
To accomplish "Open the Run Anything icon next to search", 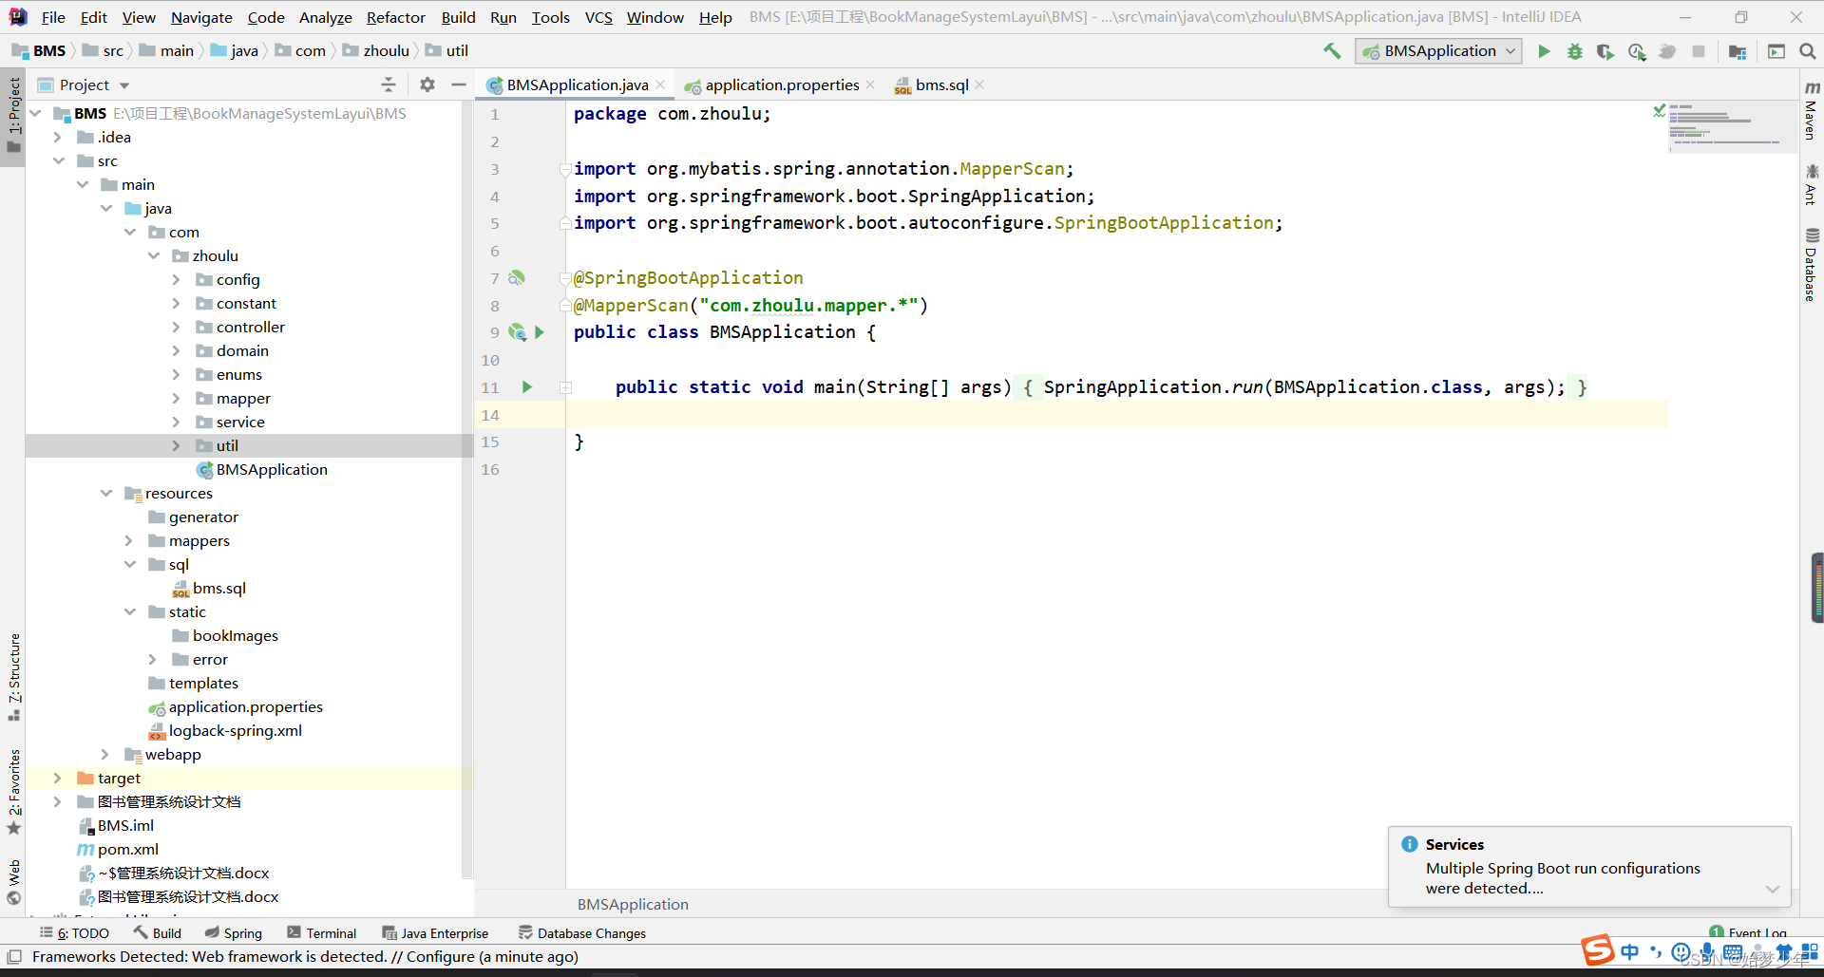I will [x=1776, y=51].
